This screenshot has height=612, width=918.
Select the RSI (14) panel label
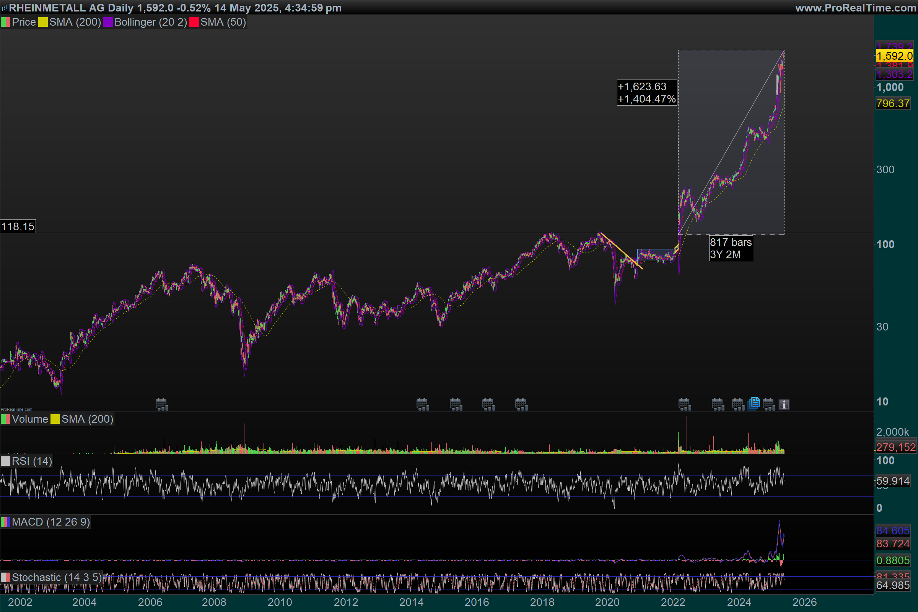click(32, 461)
